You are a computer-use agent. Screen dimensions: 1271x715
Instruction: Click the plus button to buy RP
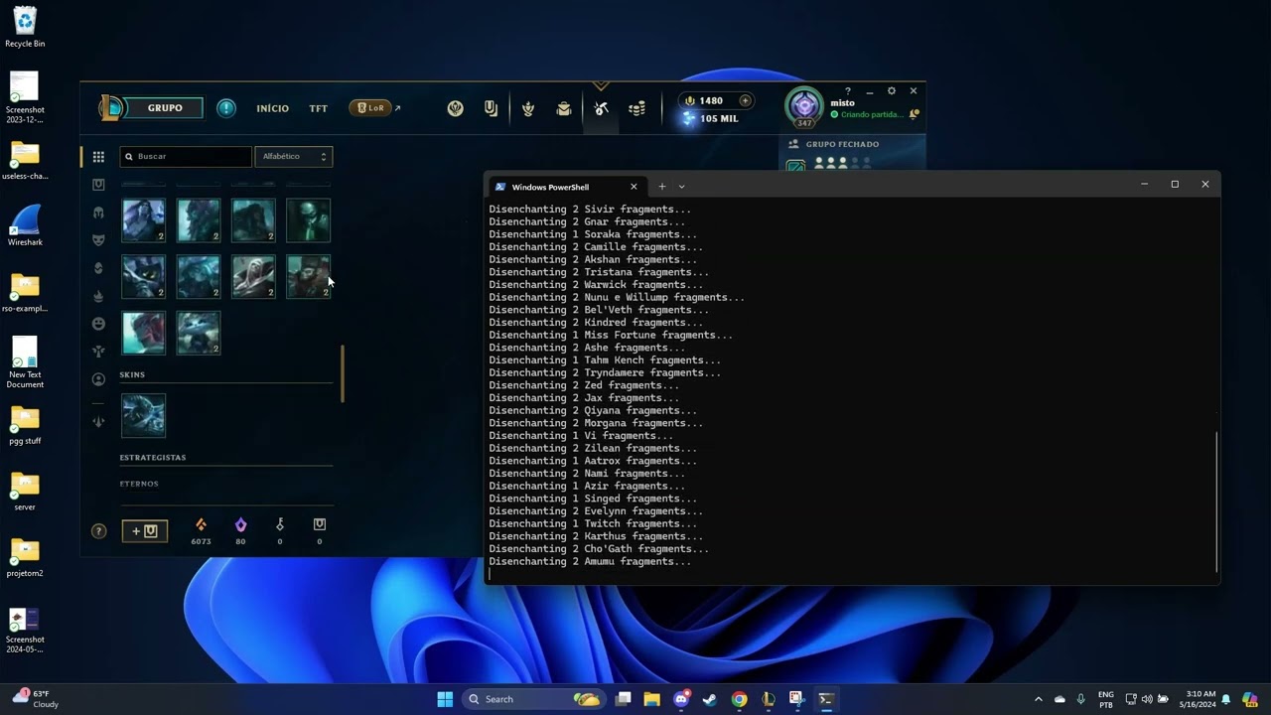745,100
